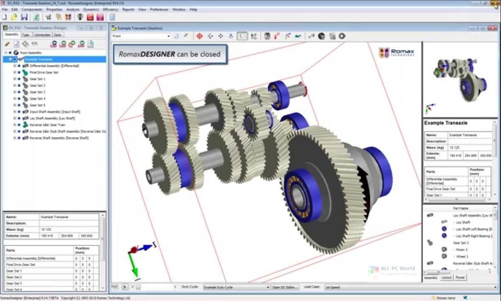Click the black ring icon in view toolbar
This screenshot has width=501, height=301.
point(342,36)
